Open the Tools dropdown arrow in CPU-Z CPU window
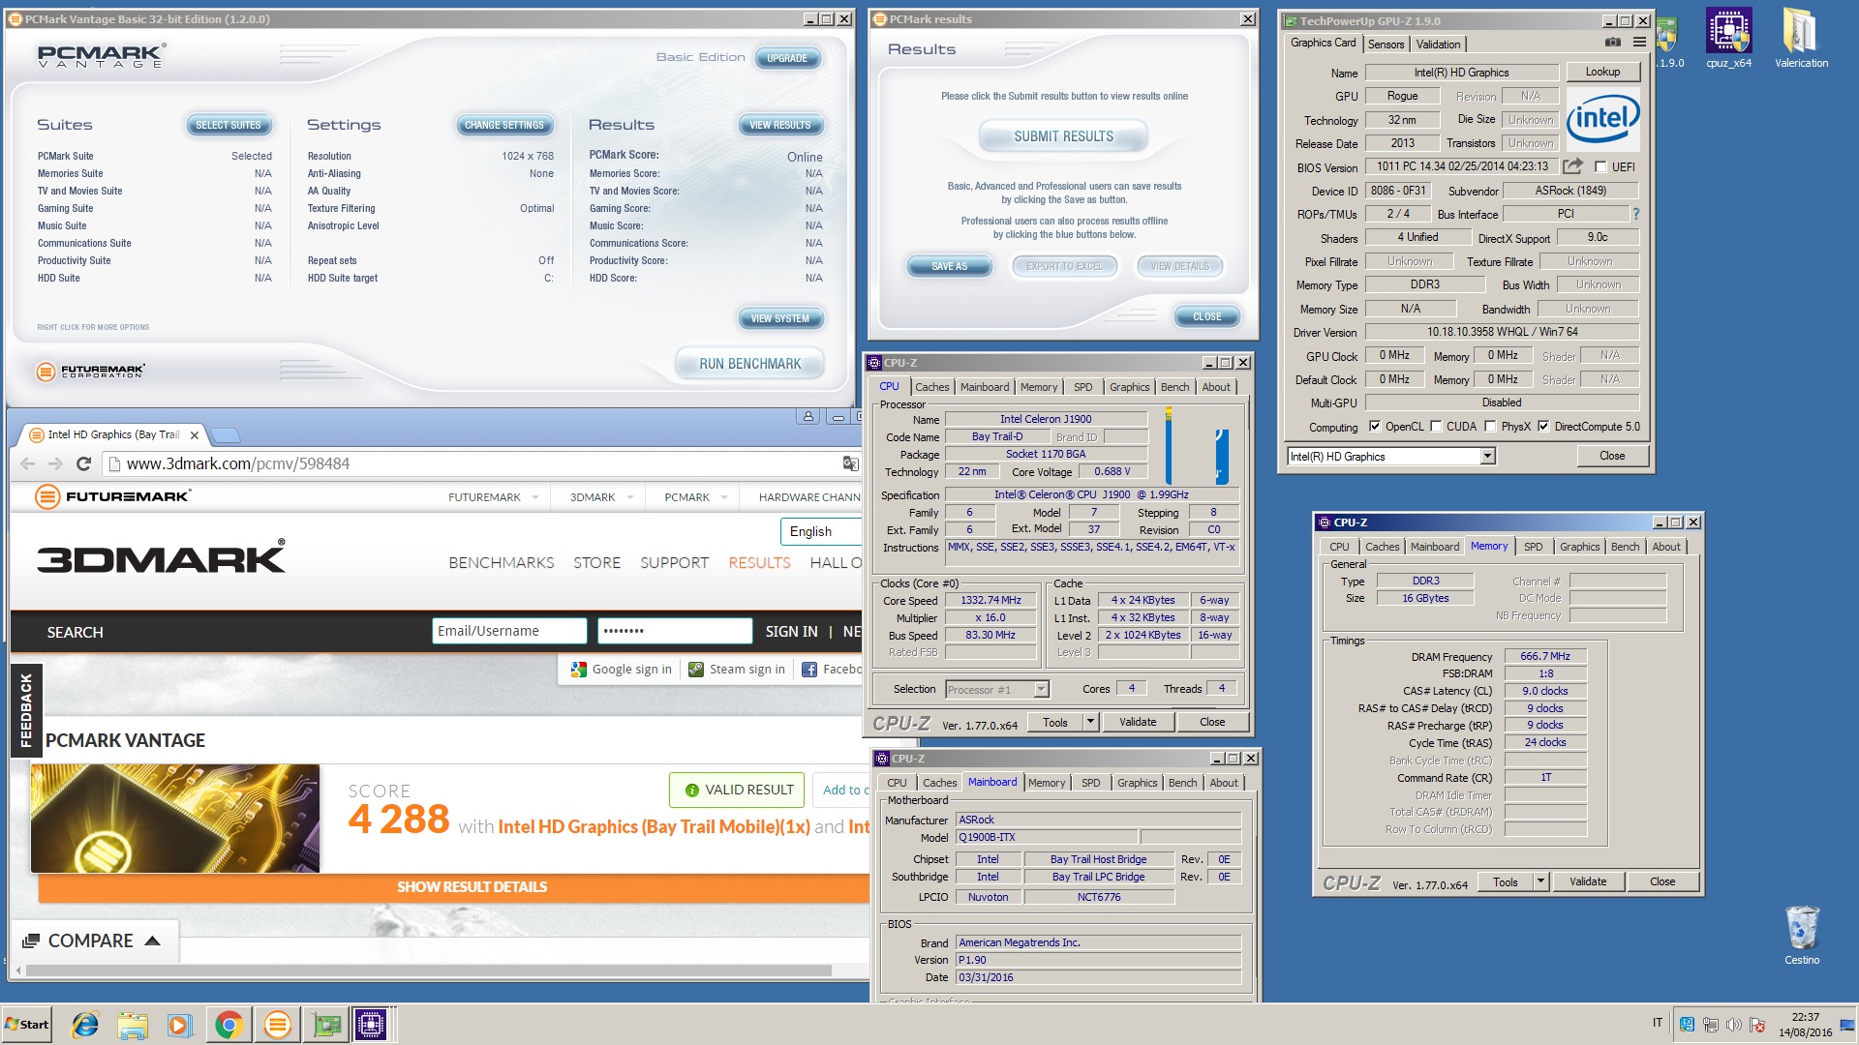 tap(1090, 722)
